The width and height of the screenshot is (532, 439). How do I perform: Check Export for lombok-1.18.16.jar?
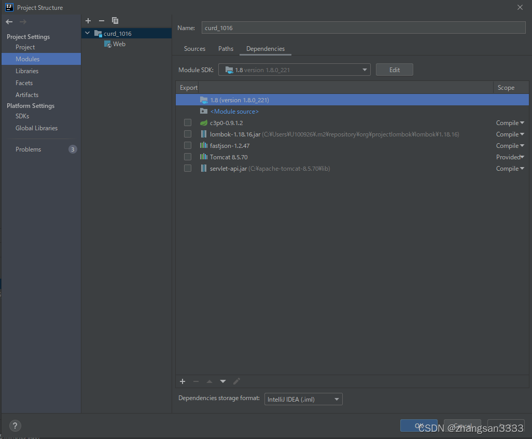point(188,134)
